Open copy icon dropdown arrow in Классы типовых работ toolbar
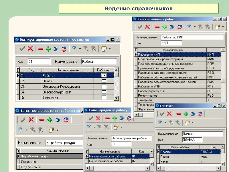 coord(223,27)
